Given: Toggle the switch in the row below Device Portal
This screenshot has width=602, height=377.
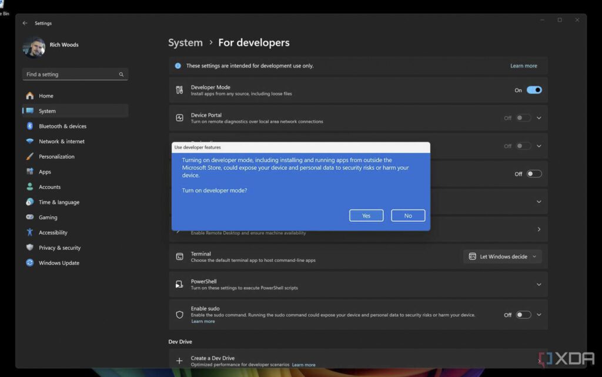Looking at the screenshot, I should (x=523, y=146).
